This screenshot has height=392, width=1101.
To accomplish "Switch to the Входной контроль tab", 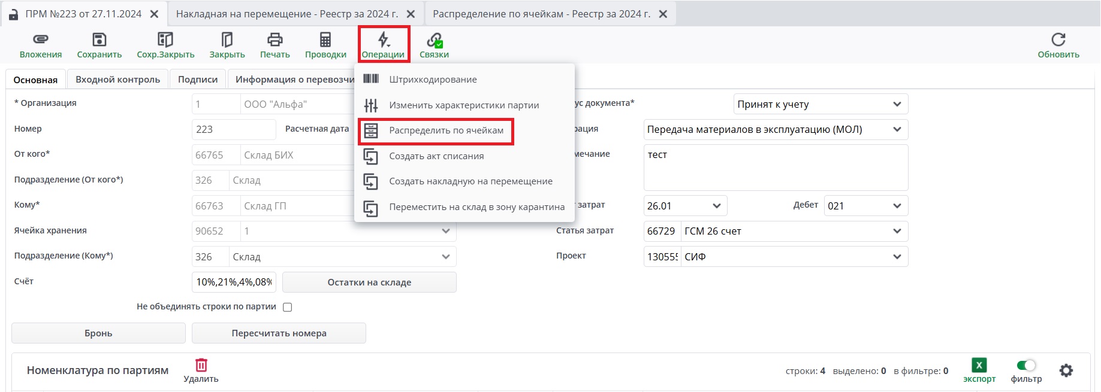I will click(117, 80).
